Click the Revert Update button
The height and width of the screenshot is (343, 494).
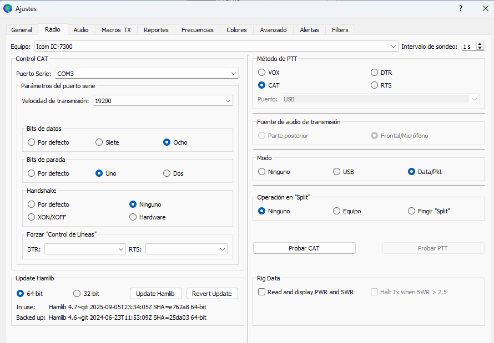click(x=211, y=294)
